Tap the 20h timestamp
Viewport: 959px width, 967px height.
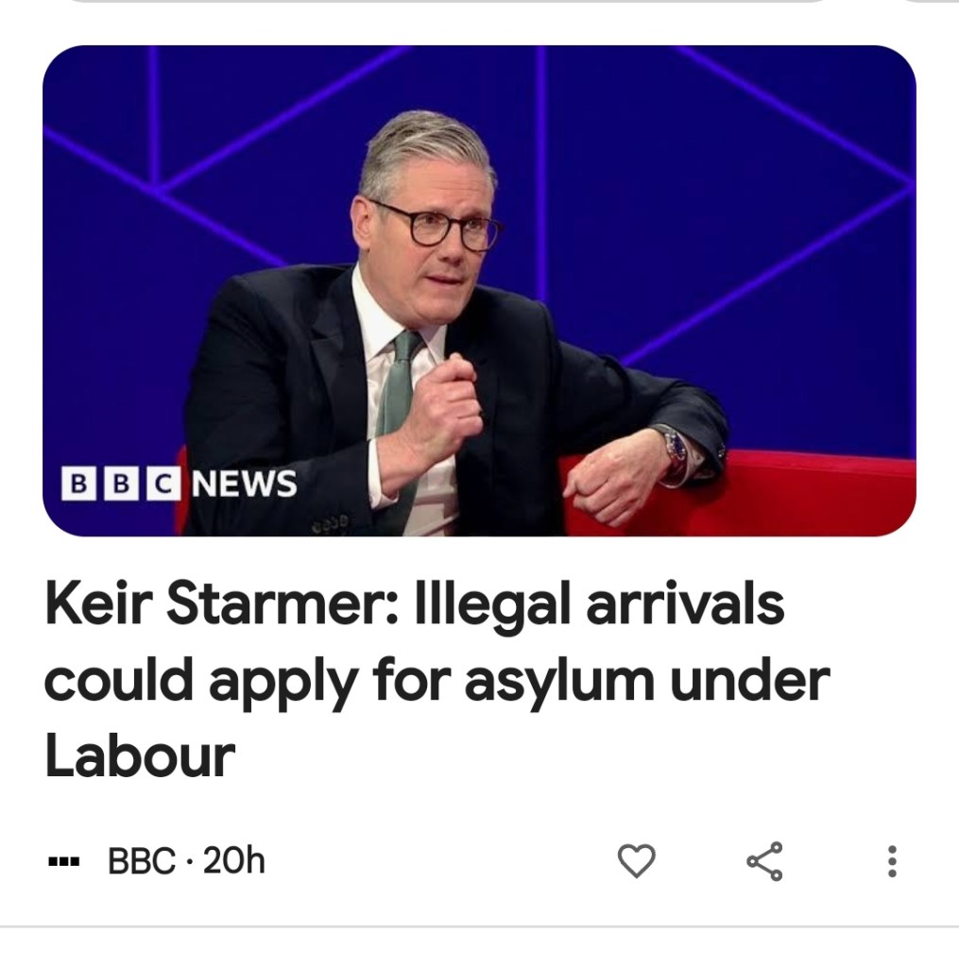click(x=234, y=861)
